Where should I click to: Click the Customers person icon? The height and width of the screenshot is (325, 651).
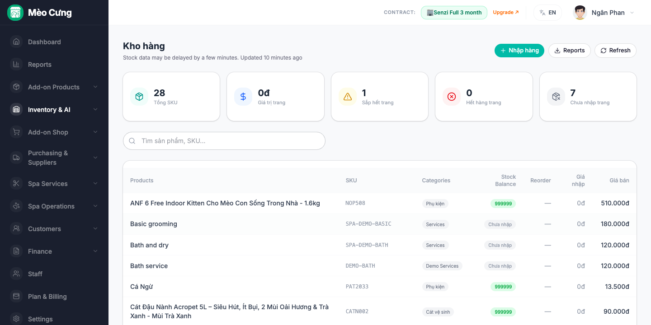16,228
